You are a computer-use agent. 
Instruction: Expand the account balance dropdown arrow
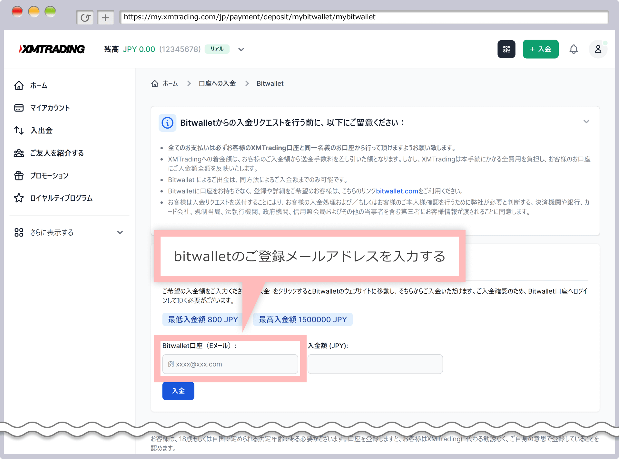tap(241, 49)
